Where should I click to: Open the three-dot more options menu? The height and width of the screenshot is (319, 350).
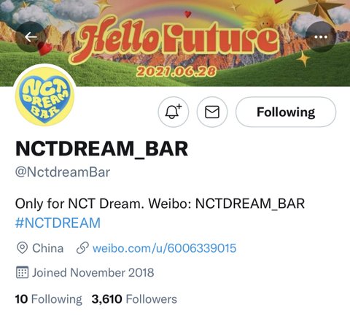click(x=321, y=37)
